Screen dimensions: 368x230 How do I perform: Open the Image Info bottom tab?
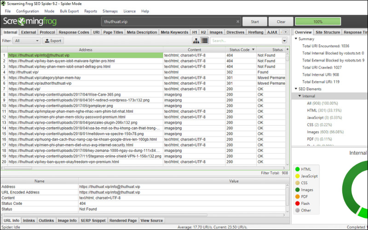point(67,221)
